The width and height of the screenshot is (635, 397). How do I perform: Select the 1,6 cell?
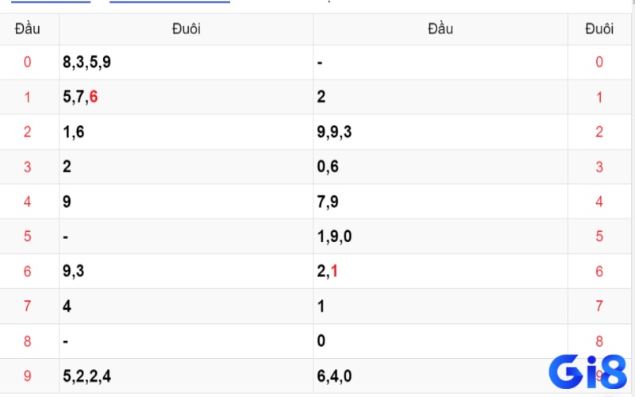(186, 132)
